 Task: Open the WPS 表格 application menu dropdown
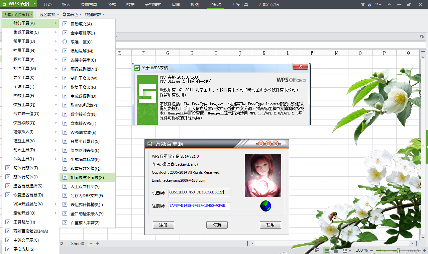[19, 4]
